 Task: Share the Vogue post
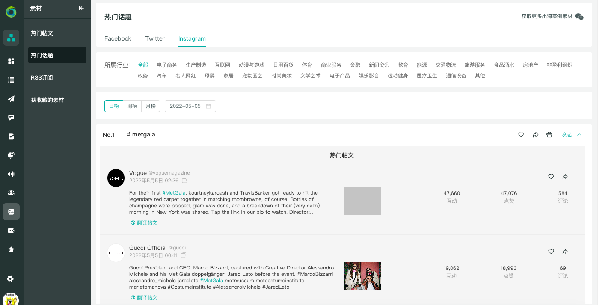pyautogui.click(x=565, y=177)
